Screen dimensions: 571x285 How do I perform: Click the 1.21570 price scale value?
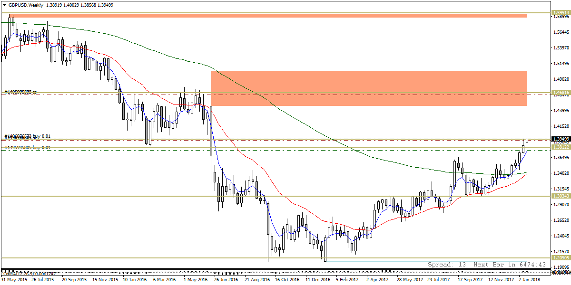[562, 251]
